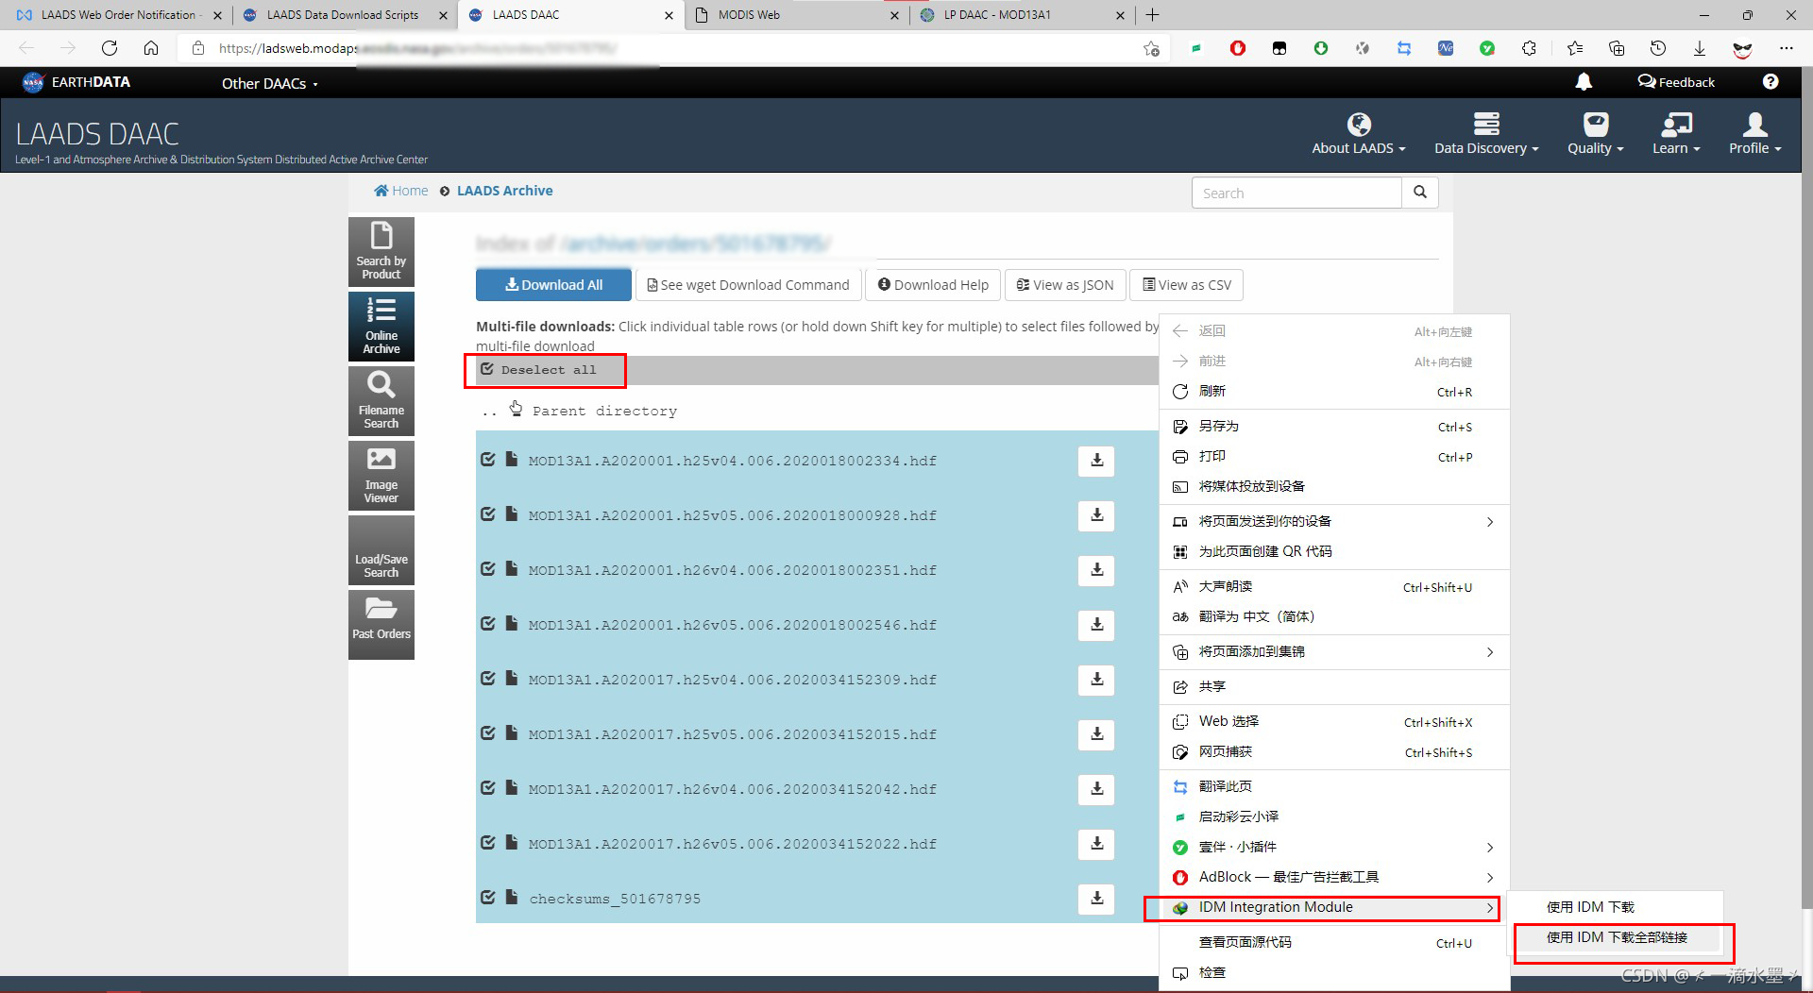Open browser downloads icon
Image resolution: width=1813 pixels, height=993 pixels.
pos(1699,48)
